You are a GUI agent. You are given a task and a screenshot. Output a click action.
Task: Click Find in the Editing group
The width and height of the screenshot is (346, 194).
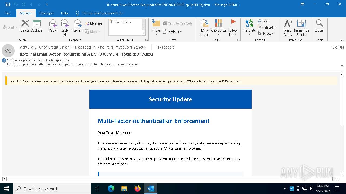pyautogui.click(x=263, y=21)
